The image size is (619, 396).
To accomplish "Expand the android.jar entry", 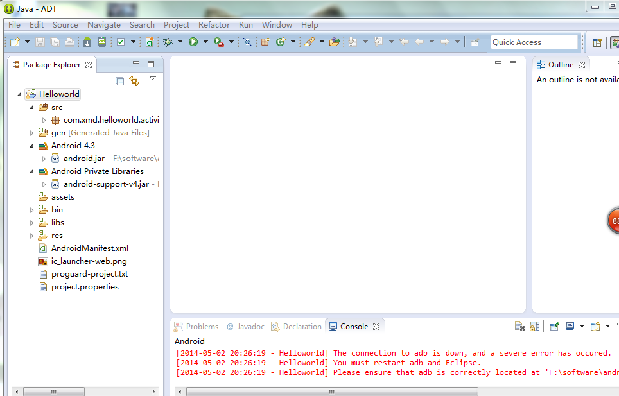I will pos(44,159).
